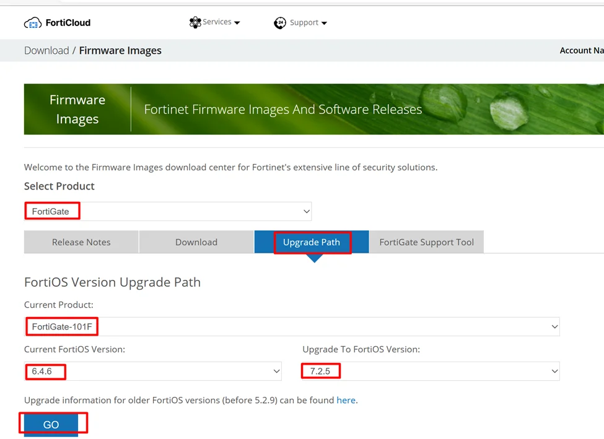Click the Firmware Images breadcrumb text
The width and height of the screenshot is (604, 439).
(120, 50)
